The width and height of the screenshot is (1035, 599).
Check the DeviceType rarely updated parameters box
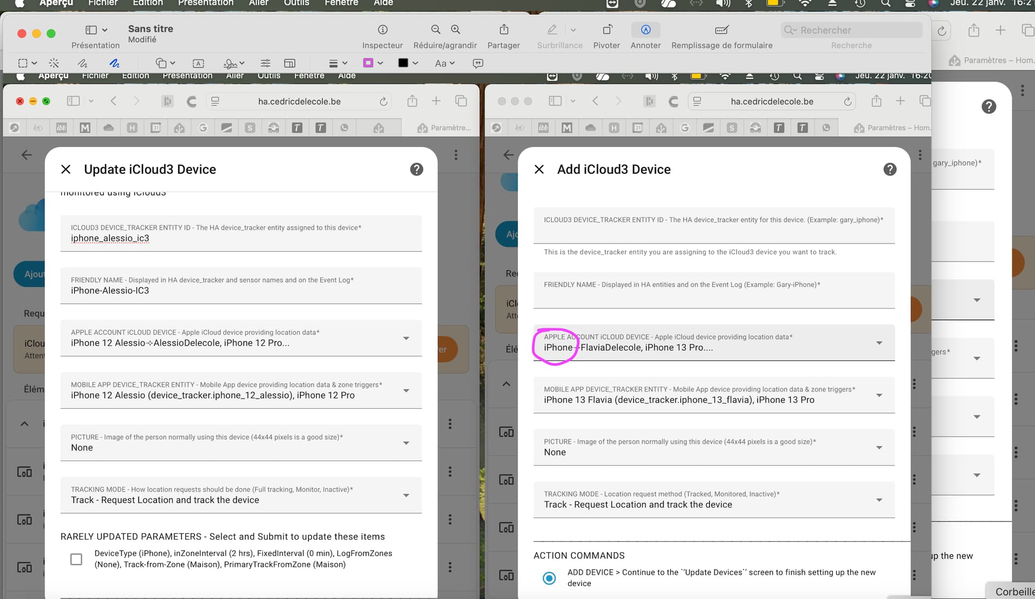(77, 559)
